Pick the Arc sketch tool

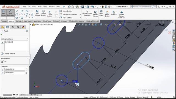coord(22,14)
